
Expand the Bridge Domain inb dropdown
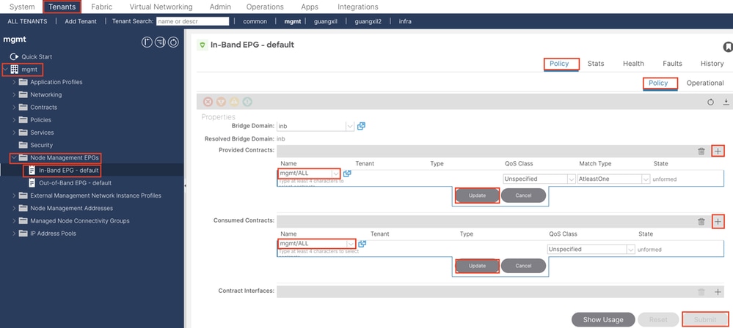coord(349,126)
